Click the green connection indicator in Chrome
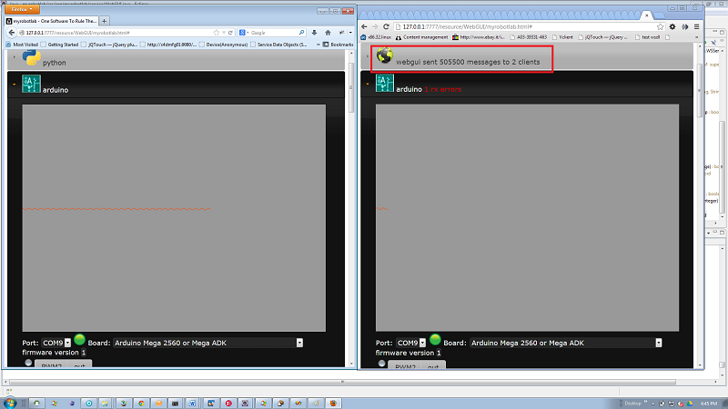Image resolution: width=728 pixels, height=409 pixels. (x=435, y=339)
